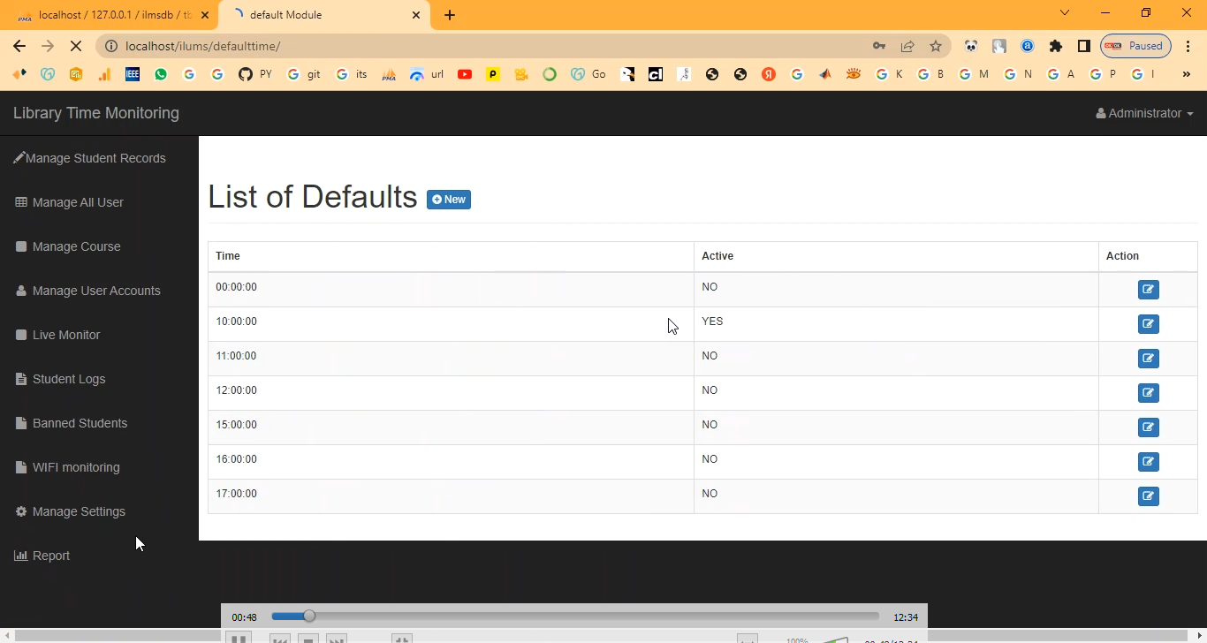Bookmark this page with the star icon
1207x643 pixels.
(x=936, y=46)
